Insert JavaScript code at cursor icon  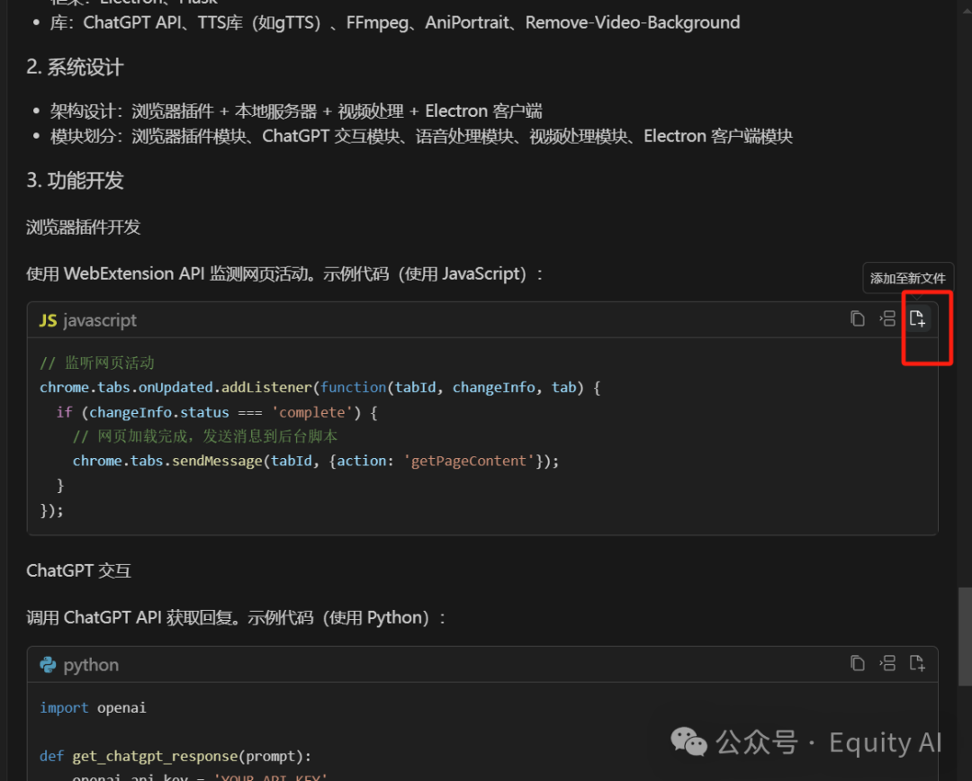[x=887, y=319]
